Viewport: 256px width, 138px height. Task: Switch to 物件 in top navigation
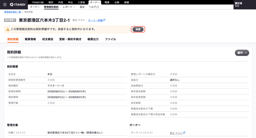(x=51, y=2)
